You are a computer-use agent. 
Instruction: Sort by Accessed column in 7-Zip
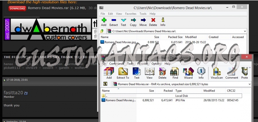tap(238, 37)
